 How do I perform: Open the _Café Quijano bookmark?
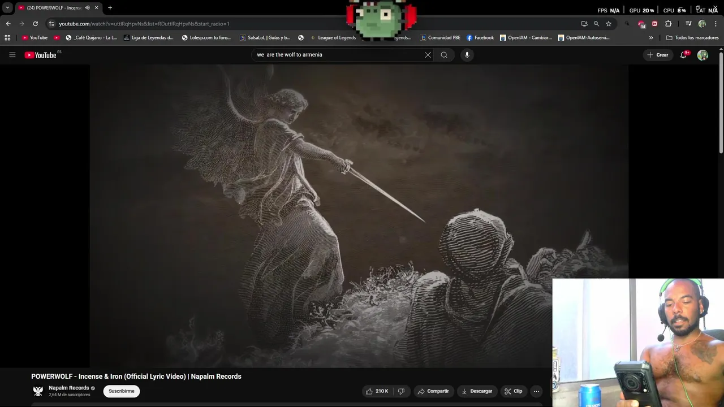pyautogui.click(x=91, y=38)
